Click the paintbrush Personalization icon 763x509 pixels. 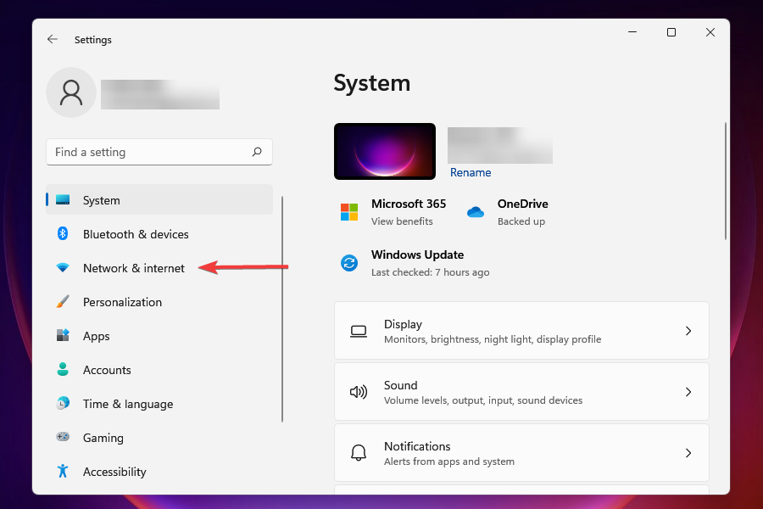[63, 301]
